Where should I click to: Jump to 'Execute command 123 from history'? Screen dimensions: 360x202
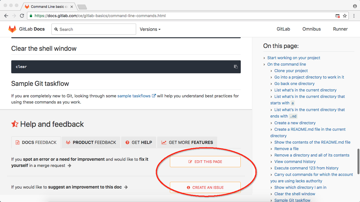point(306,168)
